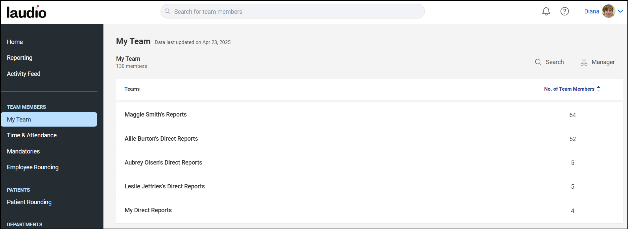This screenshot has height=229, width=628.
Task: Open Activity Feed
Action: coord(24,74)
